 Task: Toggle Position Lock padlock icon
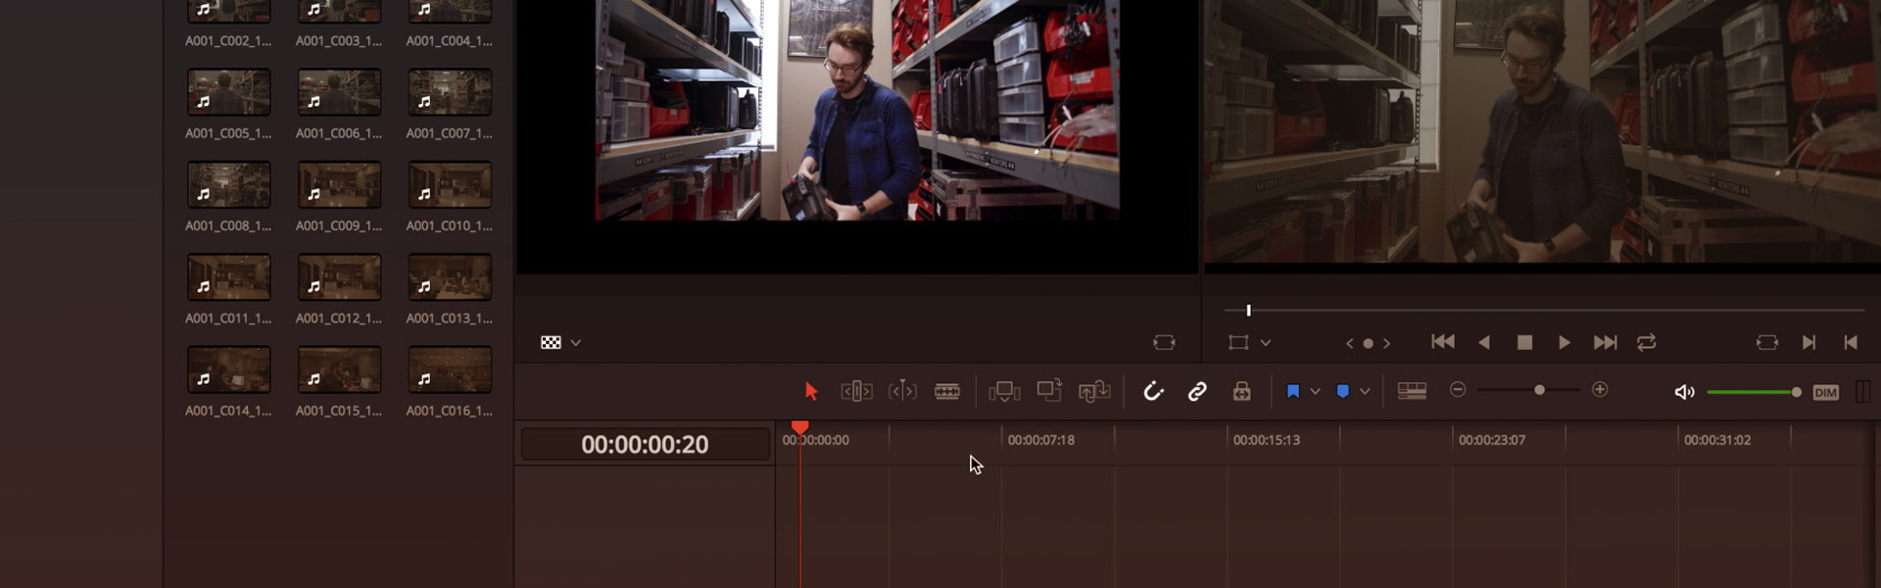coord(1241,391)
